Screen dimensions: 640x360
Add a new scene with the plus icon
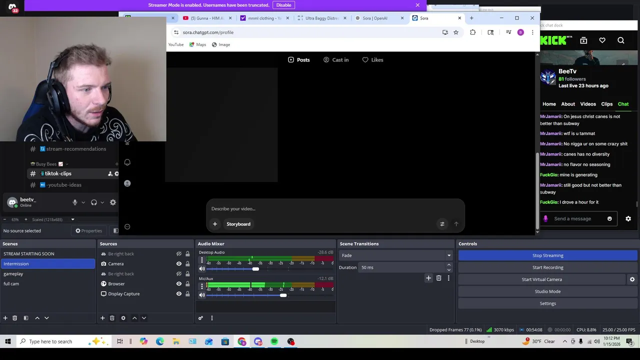click(x=5, y=318)
